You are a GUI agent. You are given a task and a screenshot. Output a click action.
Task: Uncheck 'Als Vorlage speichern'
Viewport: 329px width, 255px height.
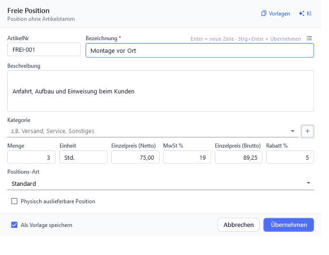pyautogui.click(x=14, y=225)
